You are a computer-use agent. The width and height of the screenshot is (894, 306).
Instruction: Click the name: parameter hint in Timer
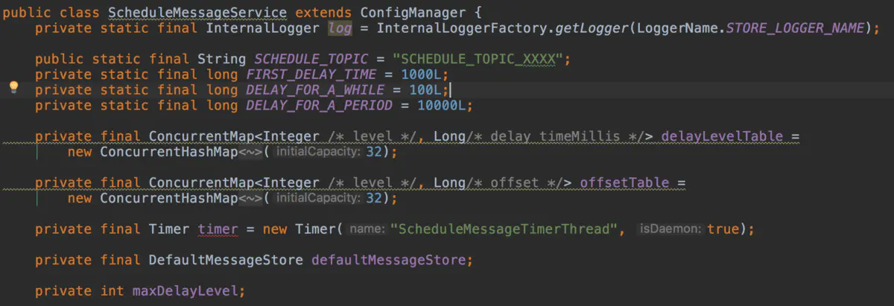[x=366, y=229]
